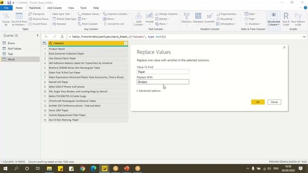The image size is (308, 173).
Task: Open Column1 filter dropdown arrow
Action: pyautogui.click(x=126, y=43)
